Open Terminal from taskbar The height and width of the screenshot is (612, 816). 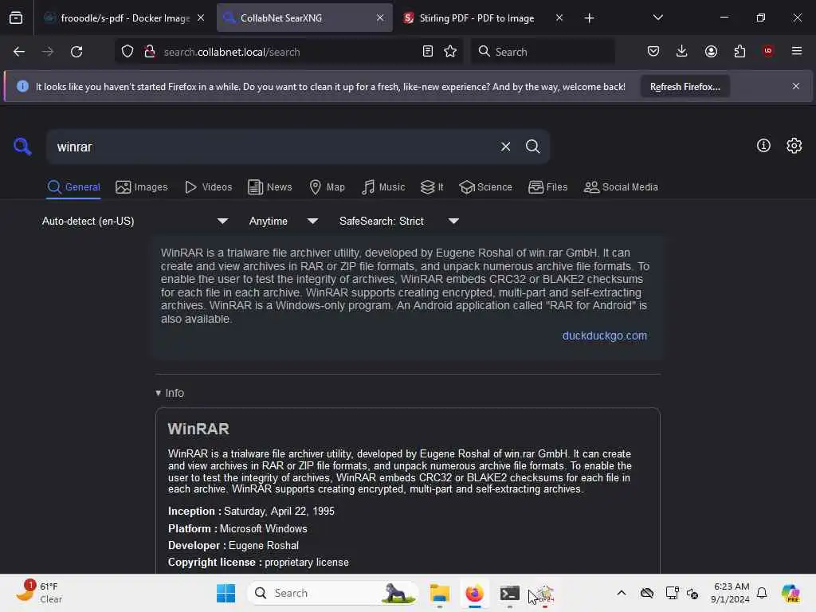click(509, 593)
